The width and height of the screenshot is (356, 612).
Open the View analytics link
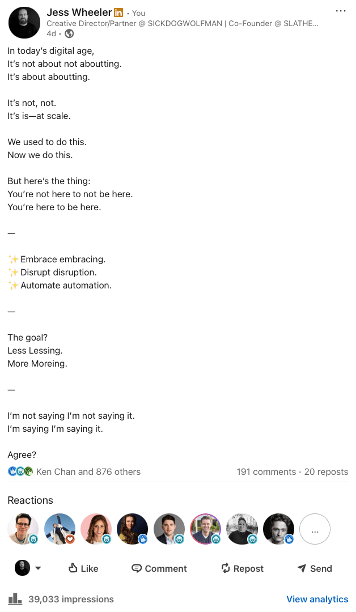[317, 599]
